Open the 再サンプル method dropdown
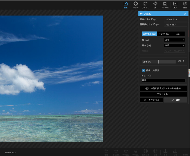 (x=163, y=80)
